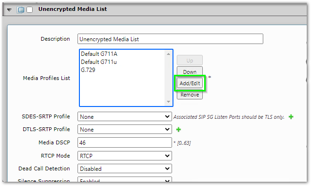
Task: Click the blue window icon beside the header checkbox
Action: click(21, 10)
